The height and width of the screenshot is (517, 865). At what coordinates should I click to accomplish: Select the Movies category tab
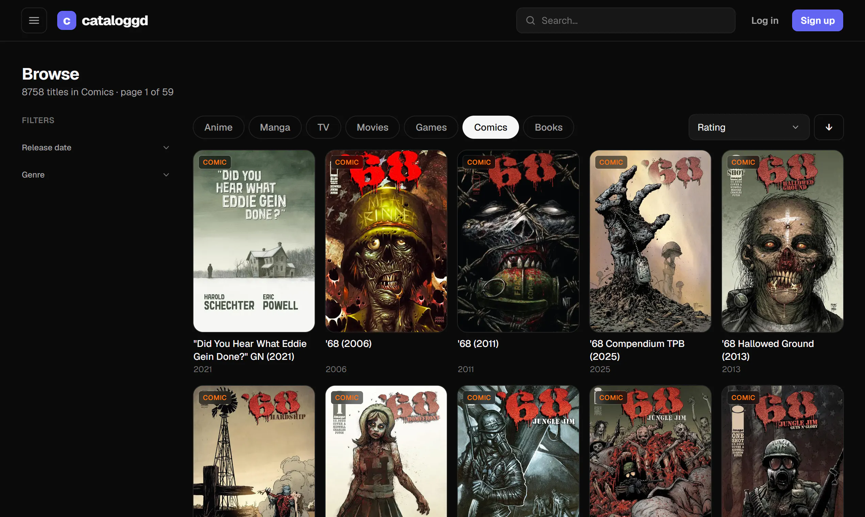(372, 127)
